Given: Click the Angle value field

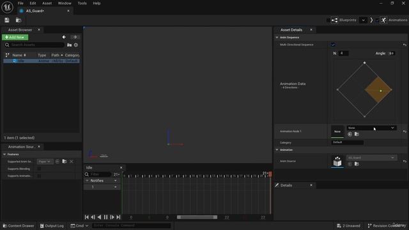Looking at the screenshot, I should pyautogui.click(x=391, y=53).
